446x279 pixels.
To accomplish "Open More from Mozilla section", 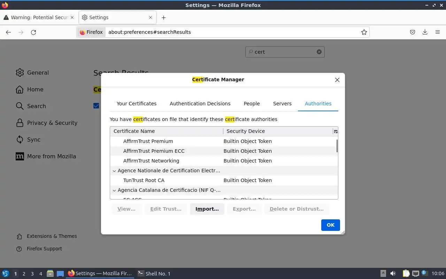I will click(46, 156).
